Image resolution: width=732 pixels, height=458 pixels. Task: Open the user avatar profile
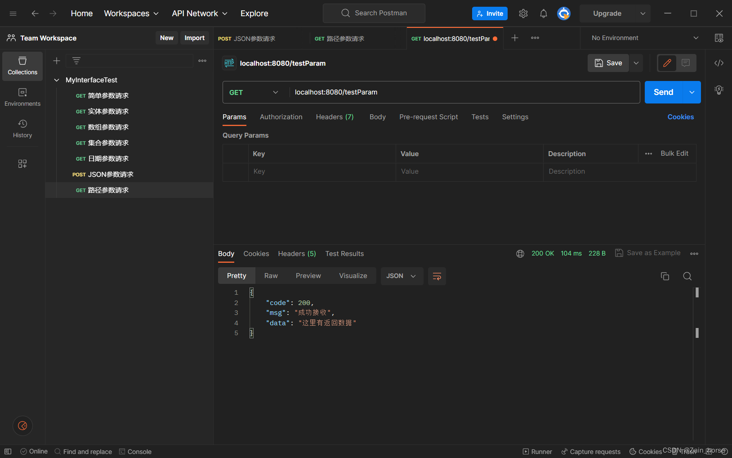tap(564, 13)
